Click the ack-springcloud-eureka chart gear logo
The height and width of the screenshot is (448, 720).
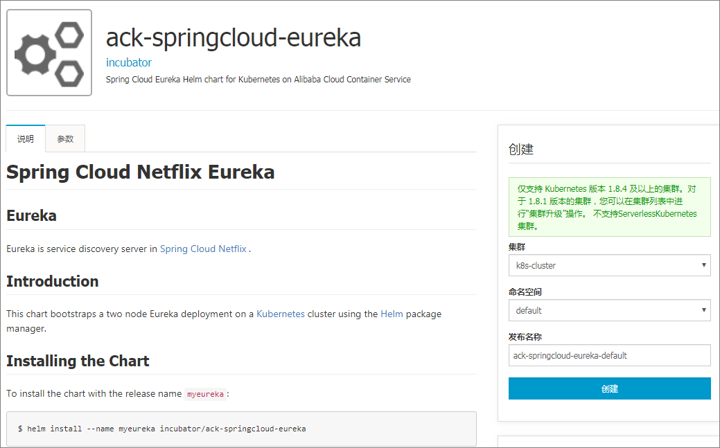pyautogui.click(x=49, y=53)
